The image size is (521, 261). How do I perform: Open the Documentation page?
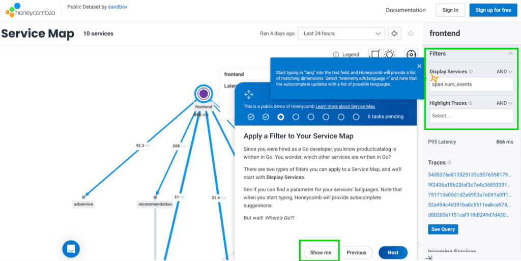406,10
